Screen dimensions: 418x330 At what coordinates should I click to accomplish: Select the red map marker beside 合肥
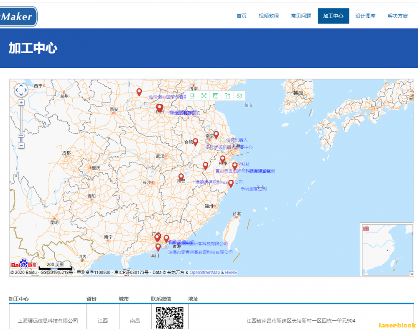coord(195,142)
